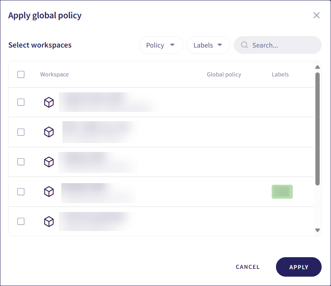Click the Global policy column header
Viewport: 331px width, 286px height.
coord(224,74)
